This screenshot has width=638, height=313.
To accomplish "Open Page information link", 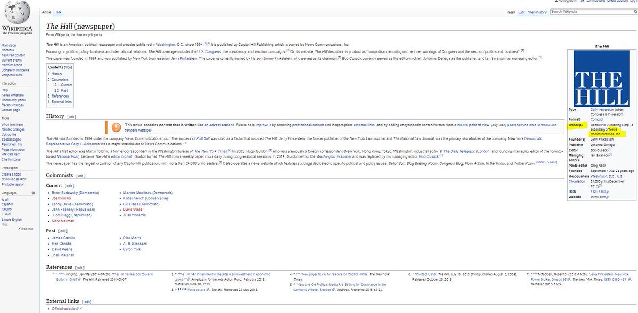I will coord(13,150).
